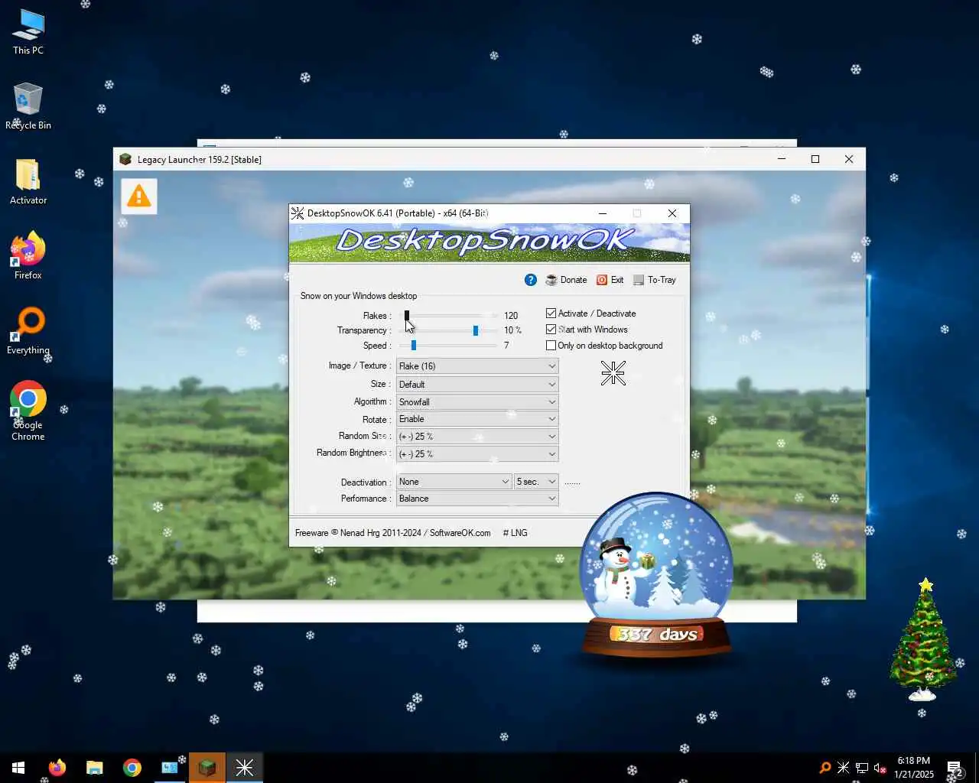
Task: Open the Windows Start menu
Action: coord(18,768)
